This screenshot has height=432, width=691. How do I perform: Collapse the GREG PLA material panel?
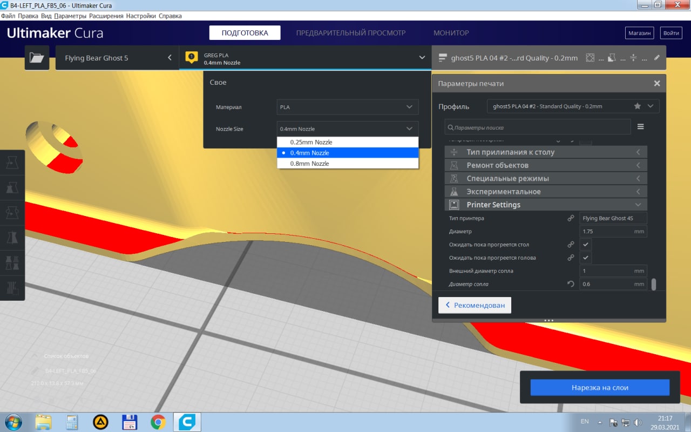tap(305, 58)
